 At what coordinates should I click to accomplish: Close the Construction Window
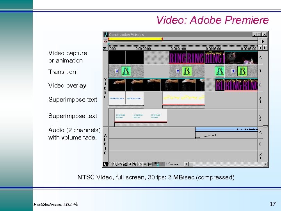click(265, 34)
